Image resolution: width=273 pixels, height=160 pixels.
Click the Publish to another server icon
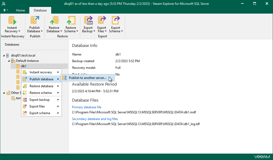65,78
